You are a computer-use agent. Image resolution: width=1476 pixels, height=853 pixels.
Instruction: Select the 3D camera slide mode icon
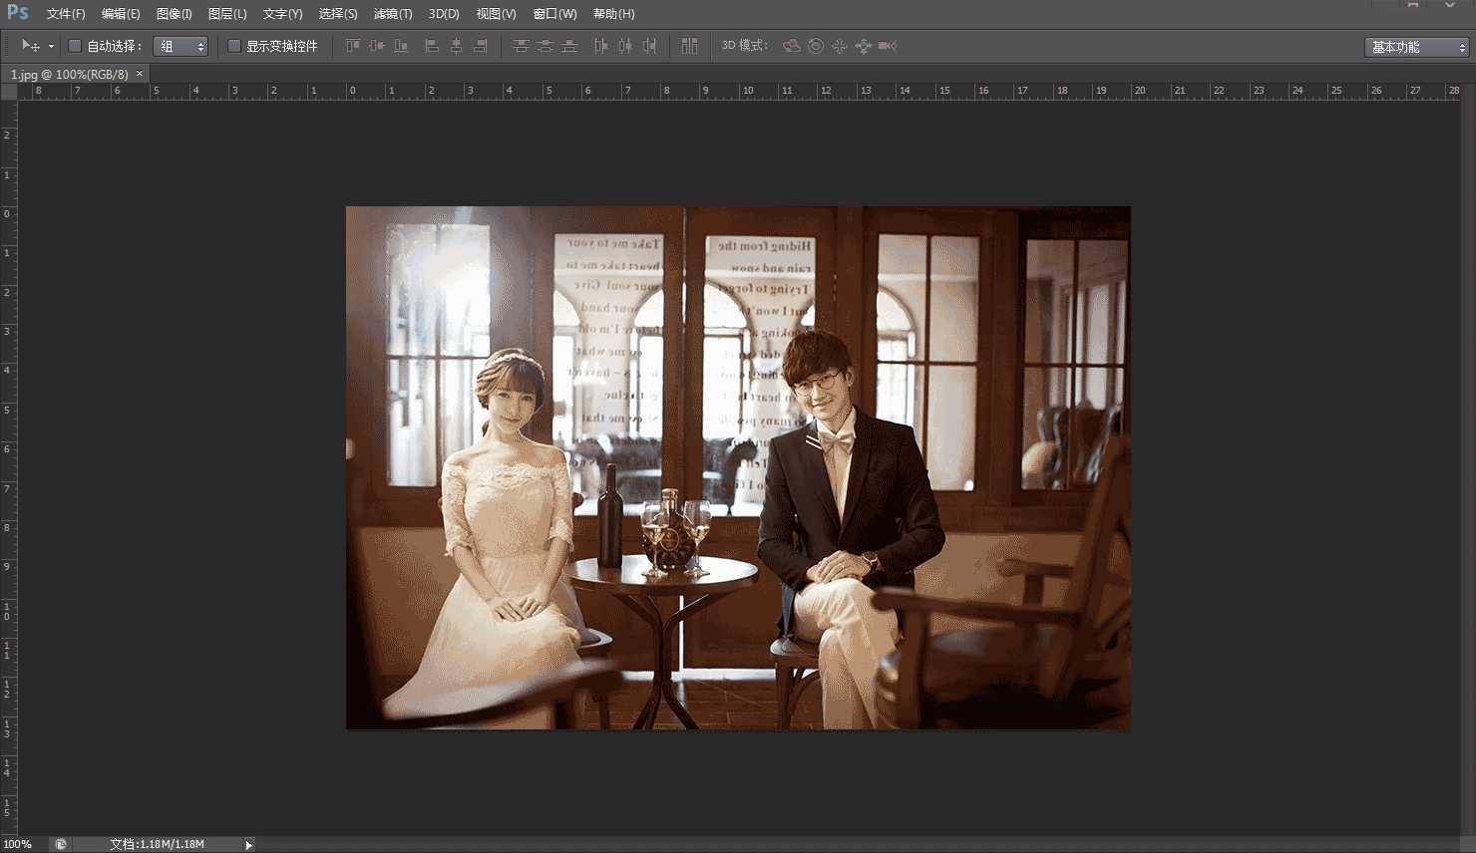pyautogui.click(x=862, y=46)
